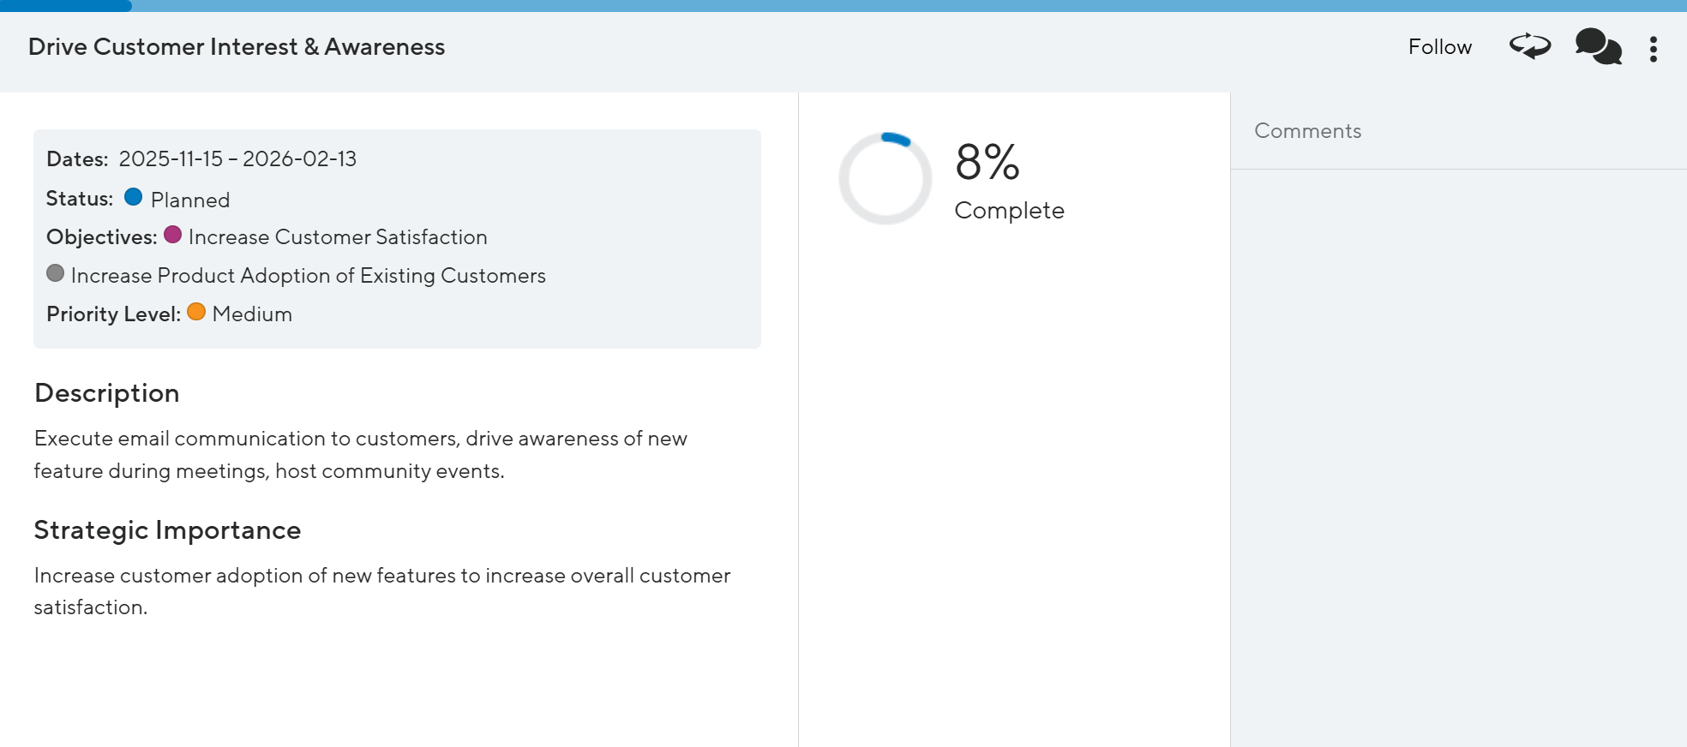The width and height of the screenshot is (1687, 747).
Task: Click the sync arrows icon
Action: click(1530, 46)
